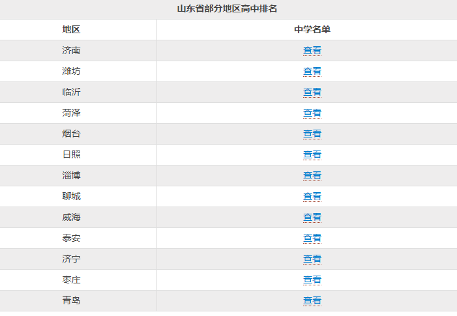Open the 查看 link for 枣庄
Image resolution: width=457 pixels, height=316 pixels.
312,280
